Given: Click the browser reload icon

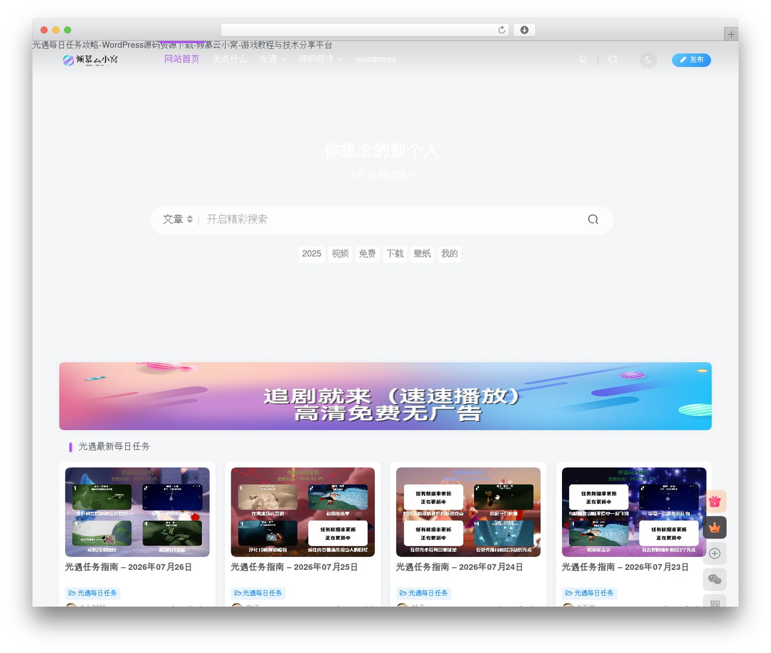Looking at the screenshot, I should click(502, 30).
